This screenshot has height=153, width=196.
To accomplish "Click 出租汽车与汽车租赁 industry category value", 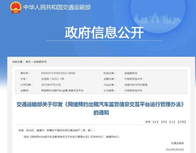I will click(x=136, y=85).
